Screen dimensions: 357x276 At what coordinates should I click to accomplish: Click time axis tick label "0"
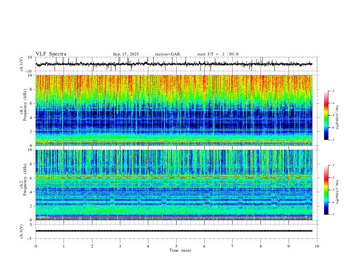(36, 246)
